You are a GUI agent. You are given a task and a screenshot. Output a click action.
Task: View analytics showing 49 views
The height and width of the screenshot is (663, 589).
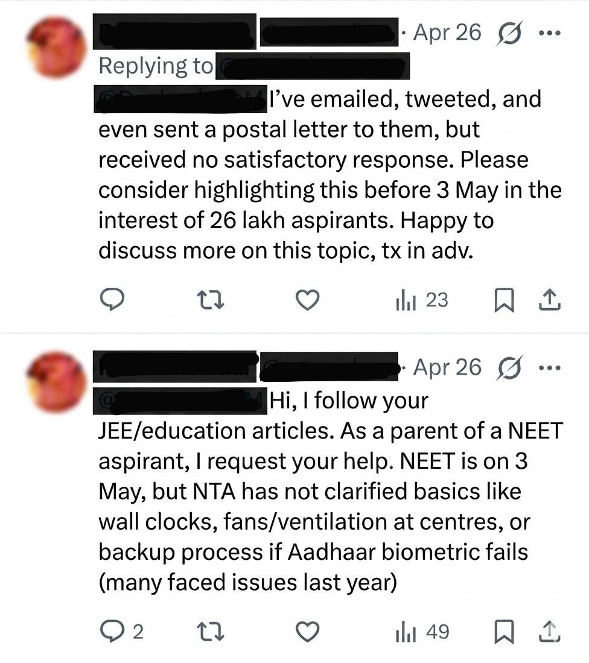pyautogui.click(x=421, y=632)
